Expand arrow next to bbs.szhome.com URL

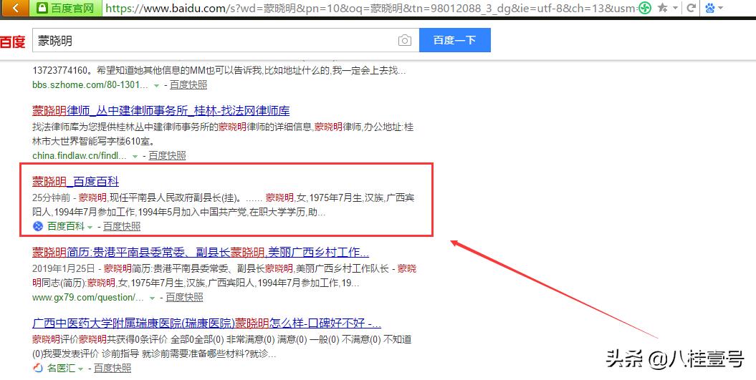(156, 86)
